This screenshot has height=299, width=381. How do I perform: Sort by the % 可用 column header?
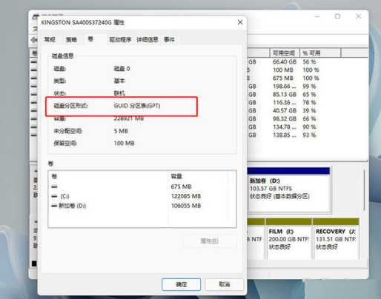[x=320, y=53]
